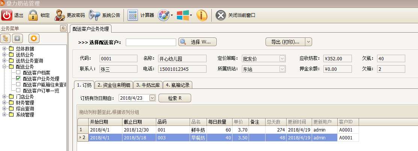Image resolution: width=418 pixels, height=151 pixels.
Task: Click the 押金余额 field ¥0.00
Action: tap(338, 69)
